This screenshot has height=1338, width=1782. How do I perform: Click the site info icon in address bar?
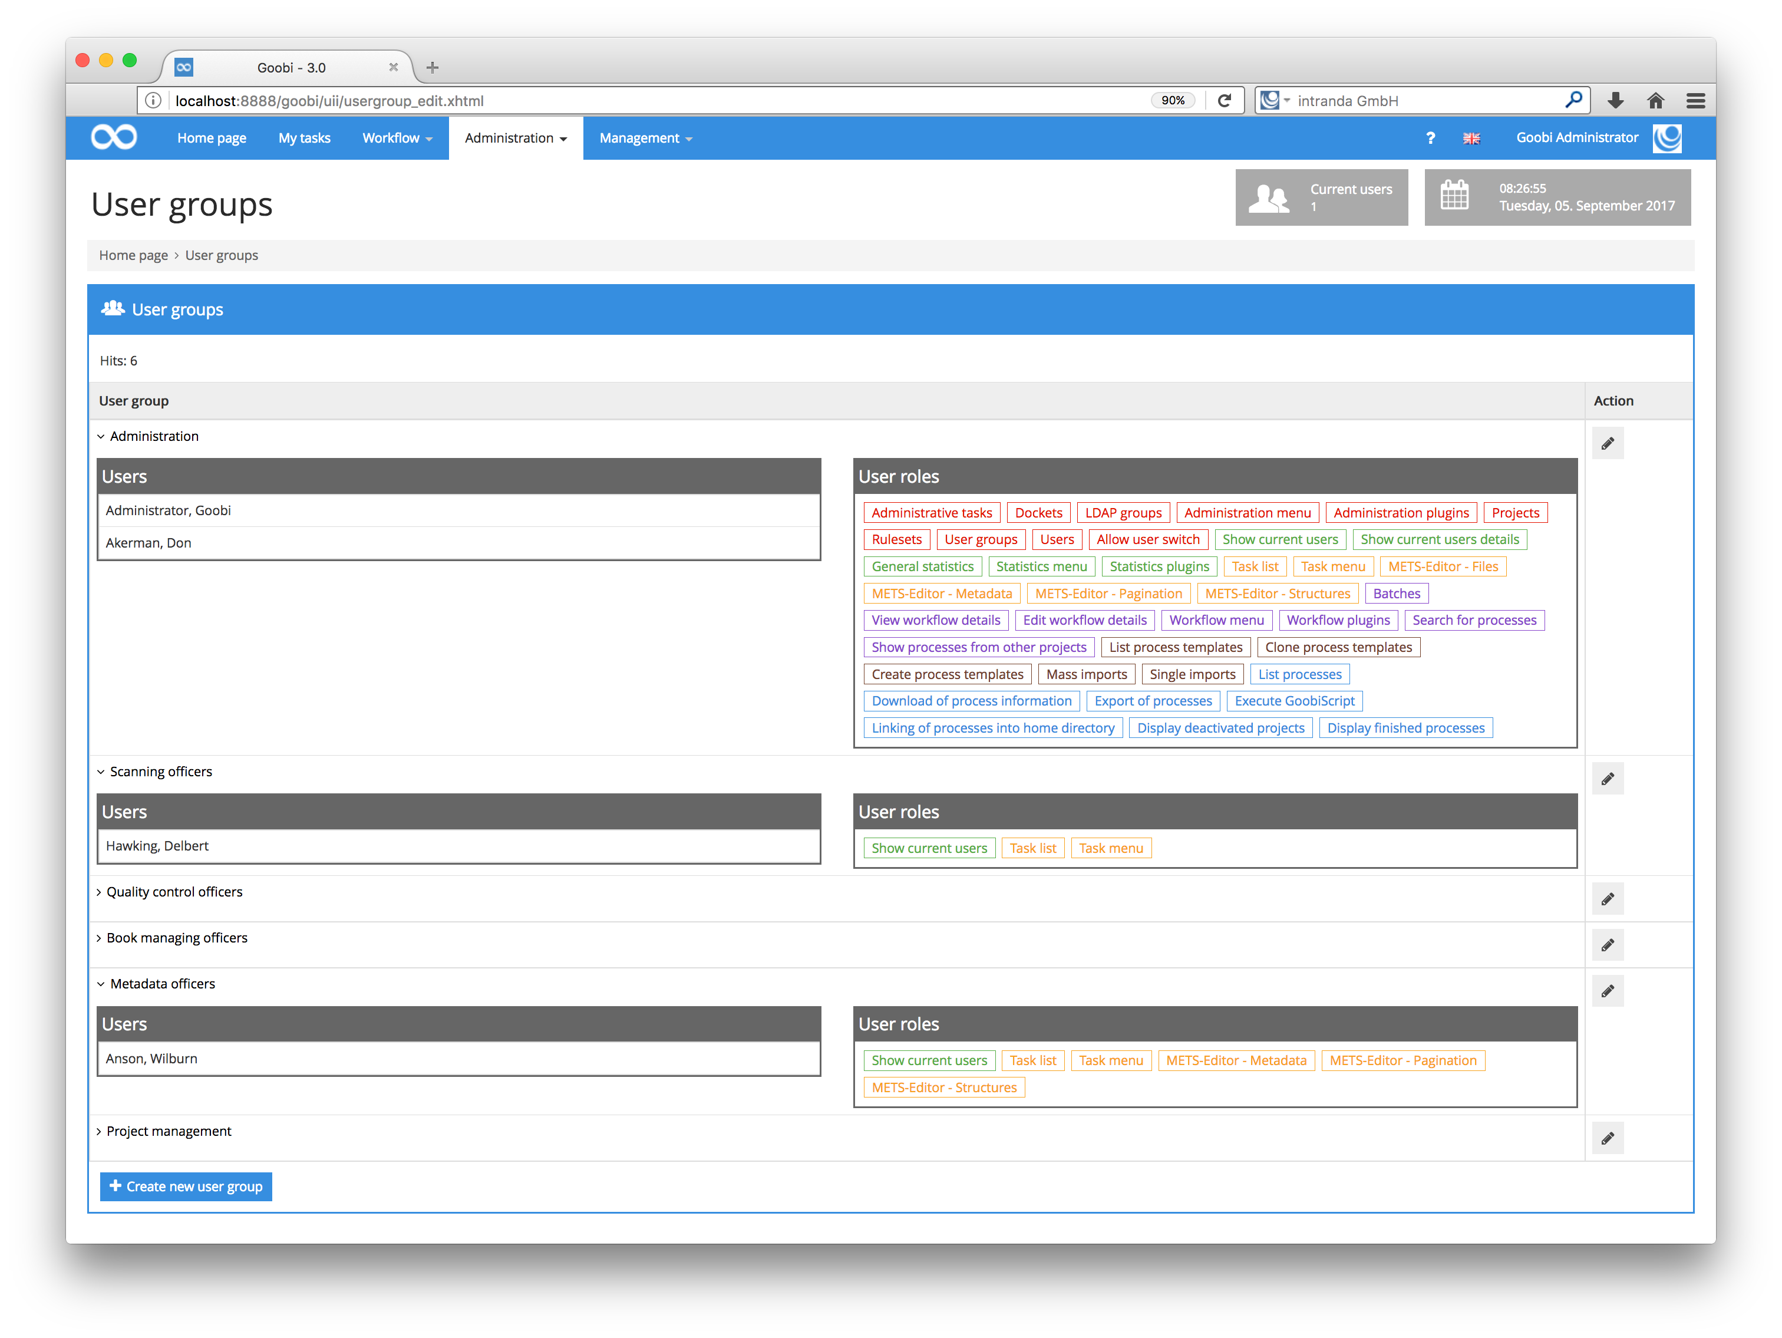tap(153, 100)
